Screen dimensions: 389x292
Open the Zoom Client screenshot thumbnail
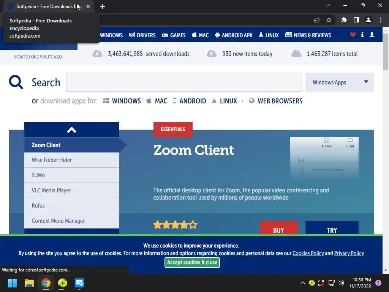point(324,158)
